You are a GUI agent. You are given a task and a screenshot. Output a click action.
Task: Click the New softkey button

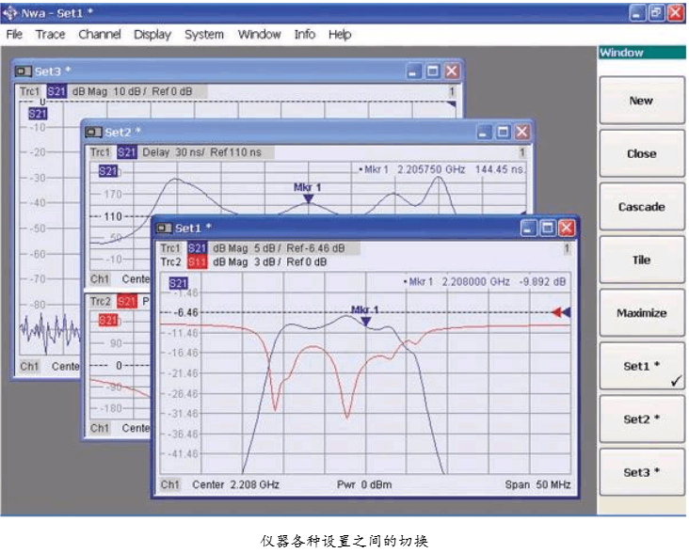(x=641, y=101)
